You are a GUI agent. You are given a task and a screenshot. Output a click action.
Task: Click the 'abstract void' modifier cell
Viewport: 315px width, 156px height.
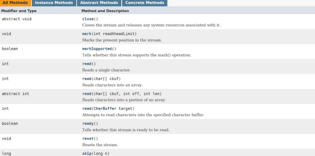[x=17, y=19]
